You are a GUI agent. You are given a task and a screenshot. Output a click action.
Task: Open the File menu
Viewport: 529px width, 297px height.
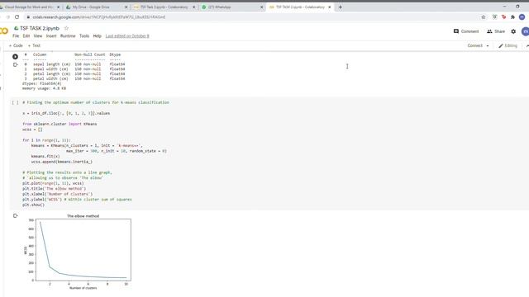tap(16, 36)
